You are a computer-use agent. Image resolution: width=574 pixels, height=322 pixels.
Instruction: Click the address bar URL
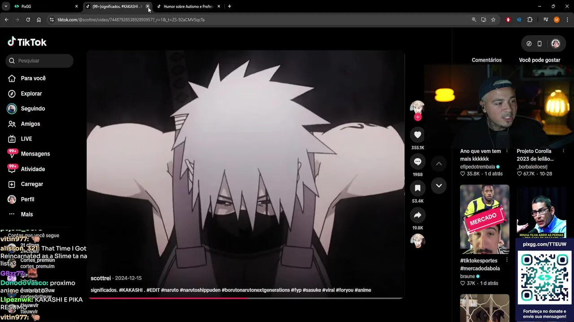pyautogui.click(x=131, y=20)
